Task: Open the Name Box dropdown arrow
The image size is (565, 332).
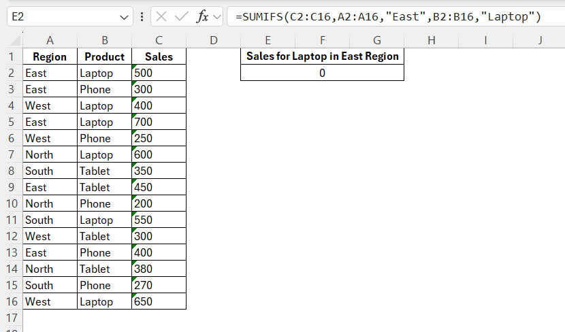Action: click(x=125, y=17)
